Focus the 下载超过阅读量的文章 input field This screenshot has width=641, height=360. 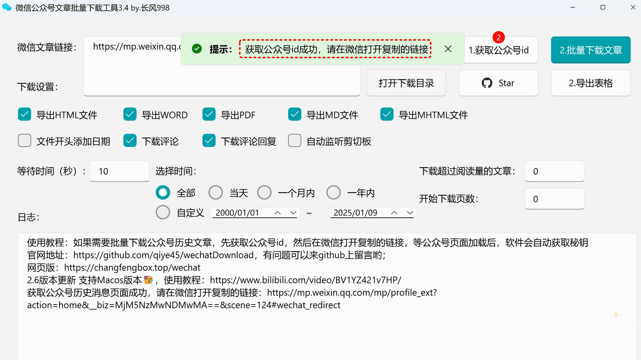pyautogui.click(x=554, y=171)
